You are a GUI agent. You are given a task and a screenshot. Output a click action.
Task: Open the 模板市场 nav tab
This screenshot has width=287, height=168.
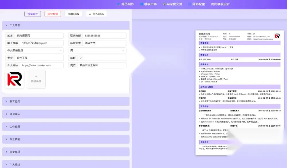pos(148,4)
